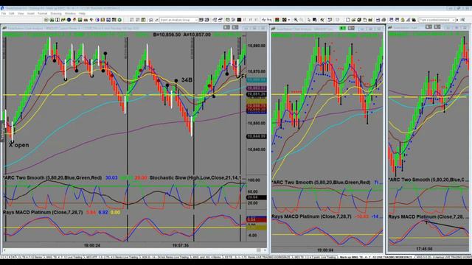472x265 pixels.
Task: Click the command line go arrow
Action: click(x=457, y=20)
